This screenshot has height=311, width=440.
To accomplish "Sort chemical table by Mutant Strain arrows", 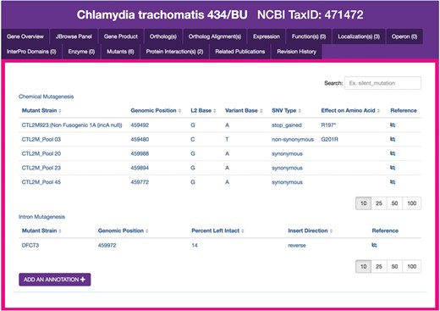I will coord(60,111).
